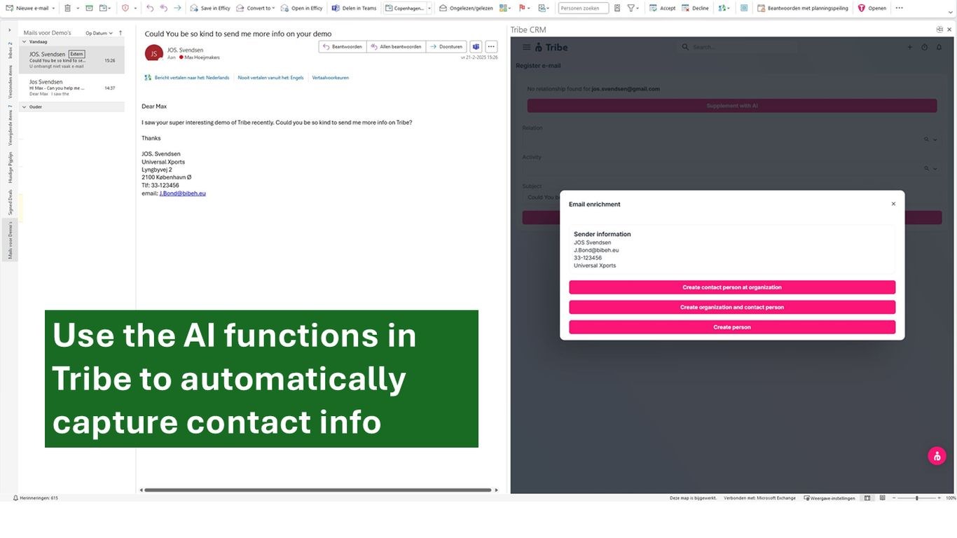Expand the collapsed folder pane arrow
This screenshot has width=957, height=538.
click(9, 30)
